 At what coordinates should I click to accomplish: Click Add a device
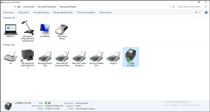8,12
